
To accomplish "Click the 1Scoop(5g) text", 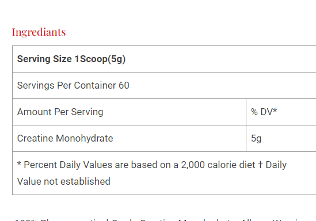I will click(x=100, y=59).
